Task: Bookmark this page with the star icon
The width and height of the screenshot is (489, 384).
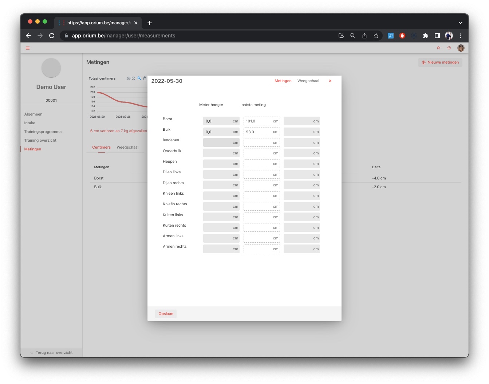Action: pyautogui.click(x=376, y=36)
